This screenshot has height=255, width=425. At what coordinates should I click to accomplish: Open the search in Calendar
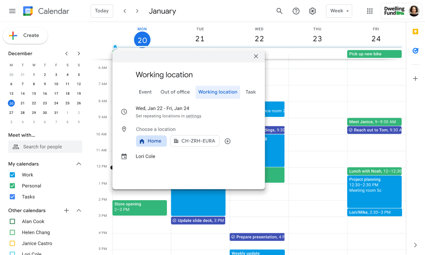click(x=279, y=11)
